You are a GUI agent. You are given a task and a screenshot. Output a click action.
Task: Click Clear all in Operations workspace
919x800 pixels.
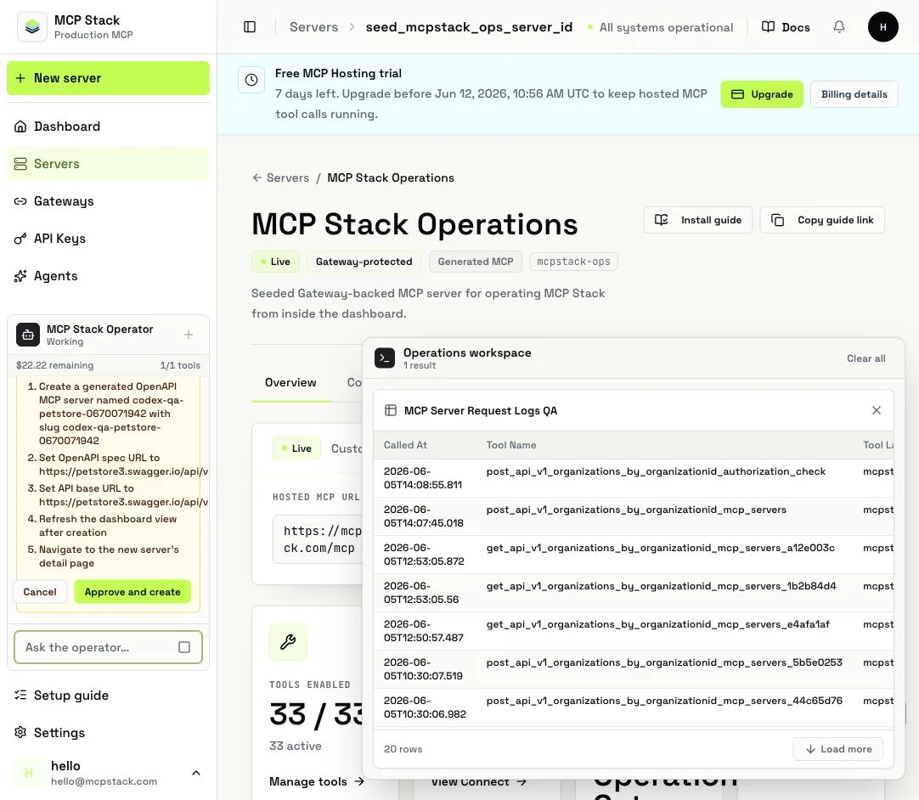point(865,358)
